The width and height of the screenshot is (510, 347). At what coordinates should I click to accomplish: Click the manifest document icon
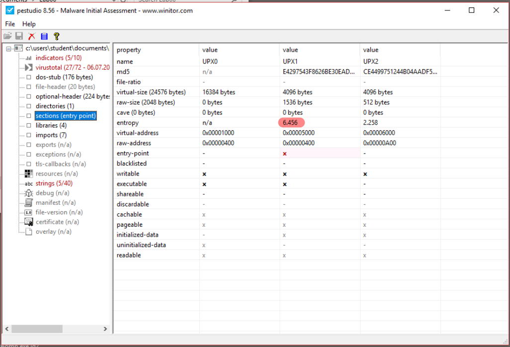coord(29,203)
